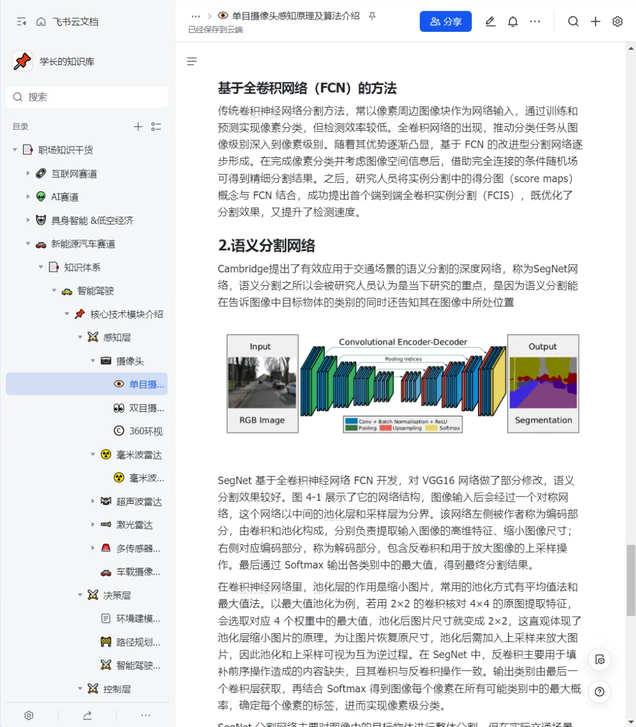Open settings with the gear icon top right
This screenshot has width=636, height=727.
[x=617, y=21]
